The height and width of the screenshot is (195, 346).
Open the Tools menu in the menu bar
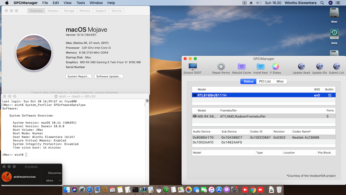[81, 3]
